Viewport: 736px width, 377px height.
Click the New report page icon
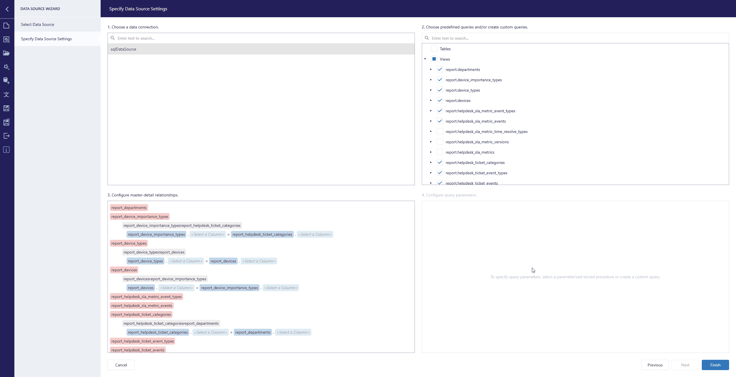pyautogui.click(x=6, y=26)
